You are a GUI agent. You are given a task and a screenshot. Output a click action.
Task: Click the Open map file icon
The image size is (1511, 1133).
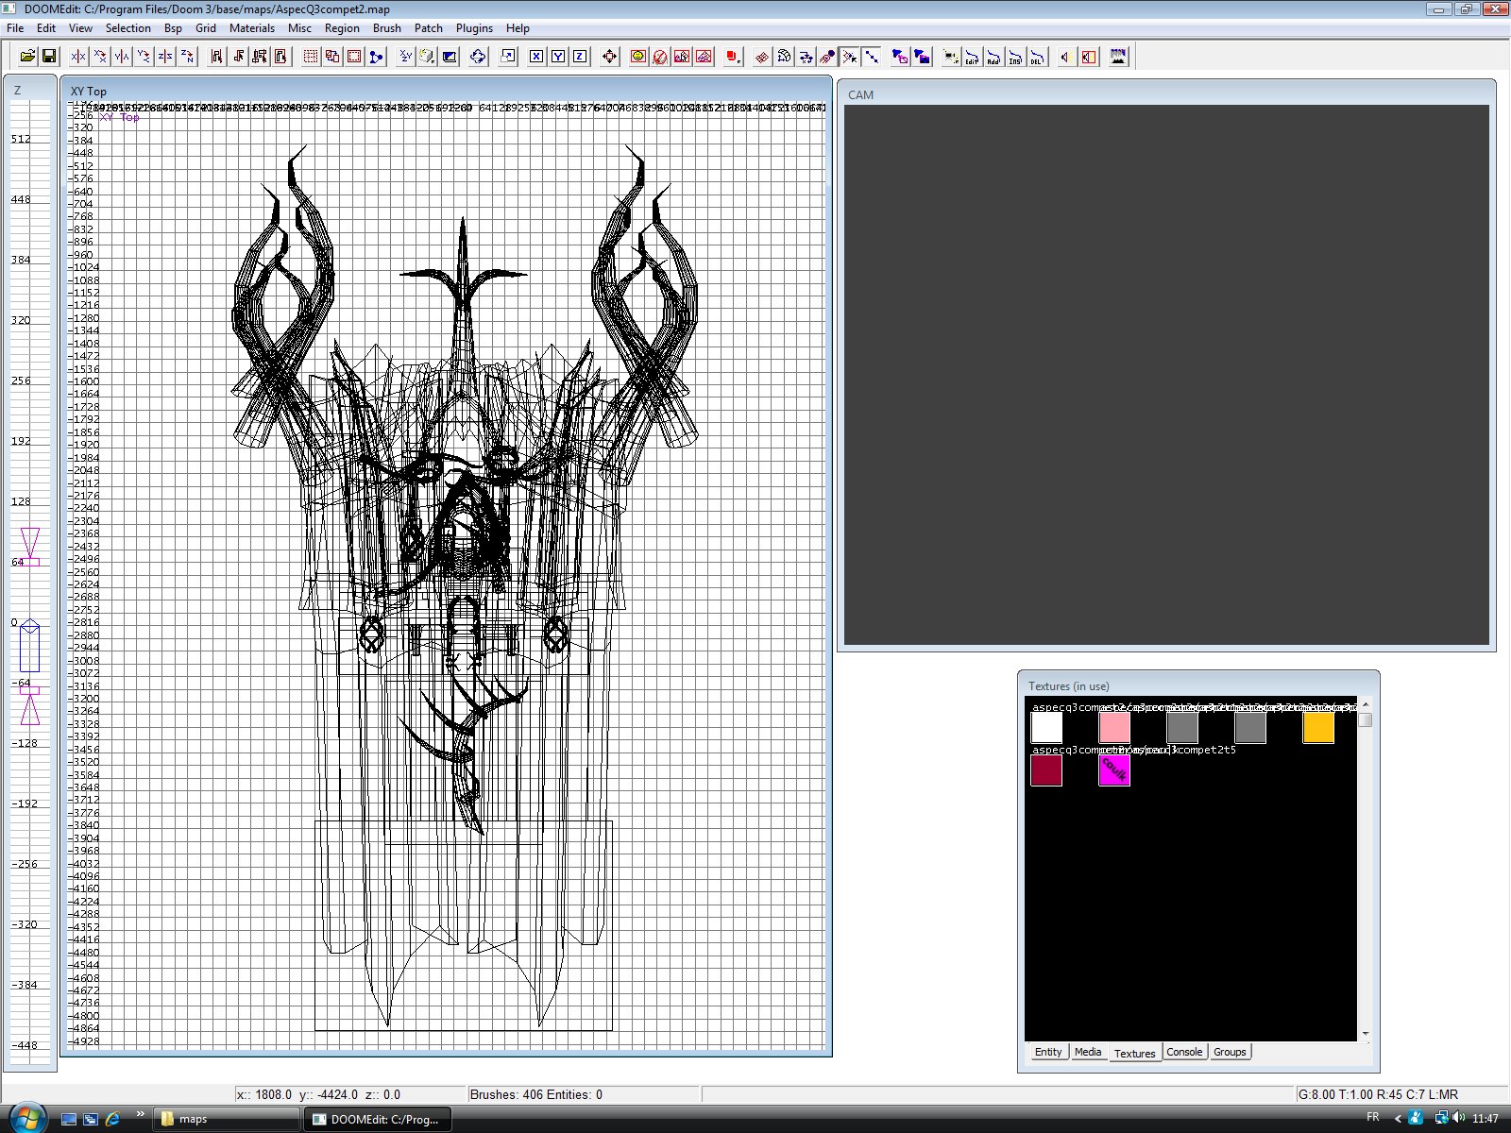coord(28,57)
